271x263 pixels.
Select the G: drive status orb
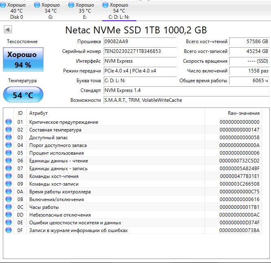pyautogui.click(x=37, y=5)
